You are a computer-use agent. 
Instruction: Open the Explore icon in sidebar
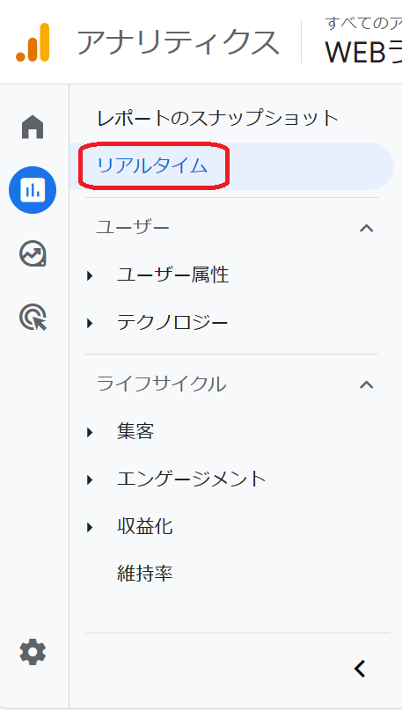point(33,253)
